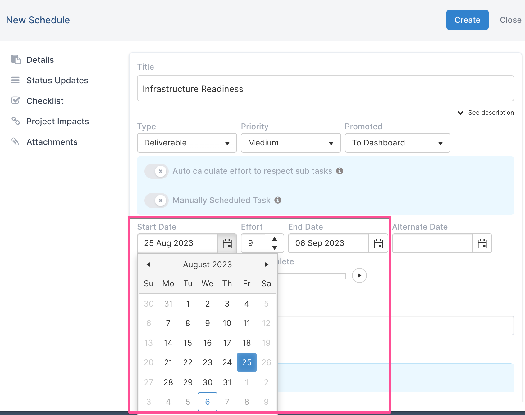Viewport: 525px width, 415px height.
Task: Open the End Date calendar picker icon
Action: (x=378, y=243)
